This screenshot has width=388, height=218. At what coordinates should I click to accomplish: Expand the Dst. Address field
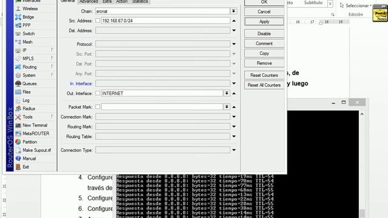(234, 31)
